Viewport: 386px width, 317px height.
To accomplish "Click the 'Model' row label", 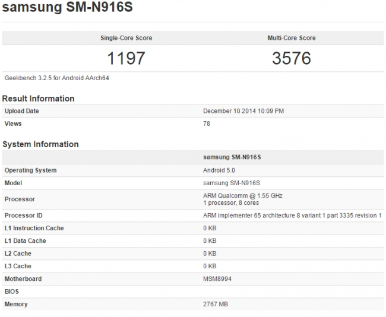I will (x=13, y=183).
